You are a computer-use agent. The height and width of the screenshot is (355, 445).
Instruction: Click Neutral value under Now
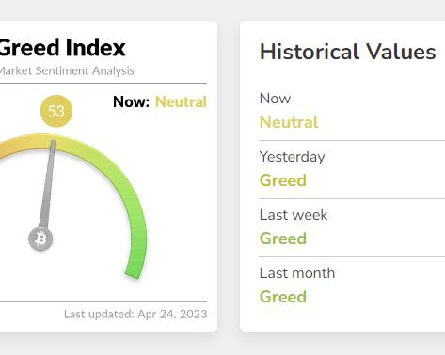click(x=289, y=122)
